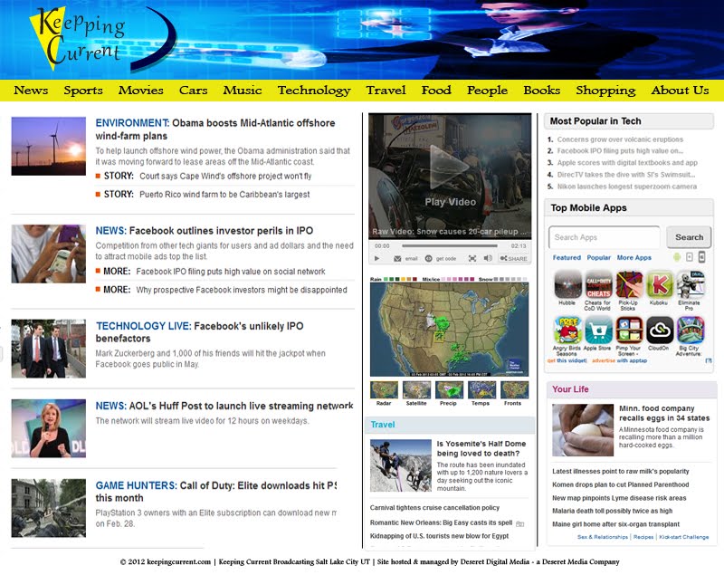The width and height of the screenshot is (724, 575).
Task: Open the Music menu item
Action: coord(243,90)
